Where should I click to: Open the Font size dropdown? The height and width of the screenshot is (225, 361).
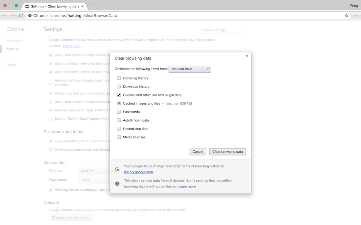click(x=94, y=171)
